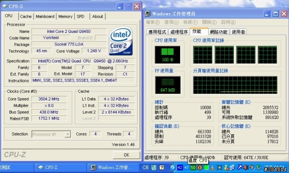Click the Task Manager title bar icon

coord(148,14)
